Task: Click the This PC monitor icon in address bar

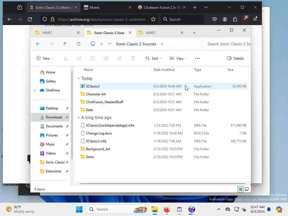Action: 93,44
